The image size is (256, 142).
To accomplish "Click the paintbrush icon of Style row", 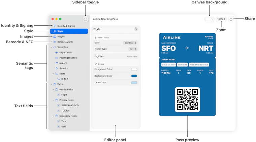I will point(55,31).
